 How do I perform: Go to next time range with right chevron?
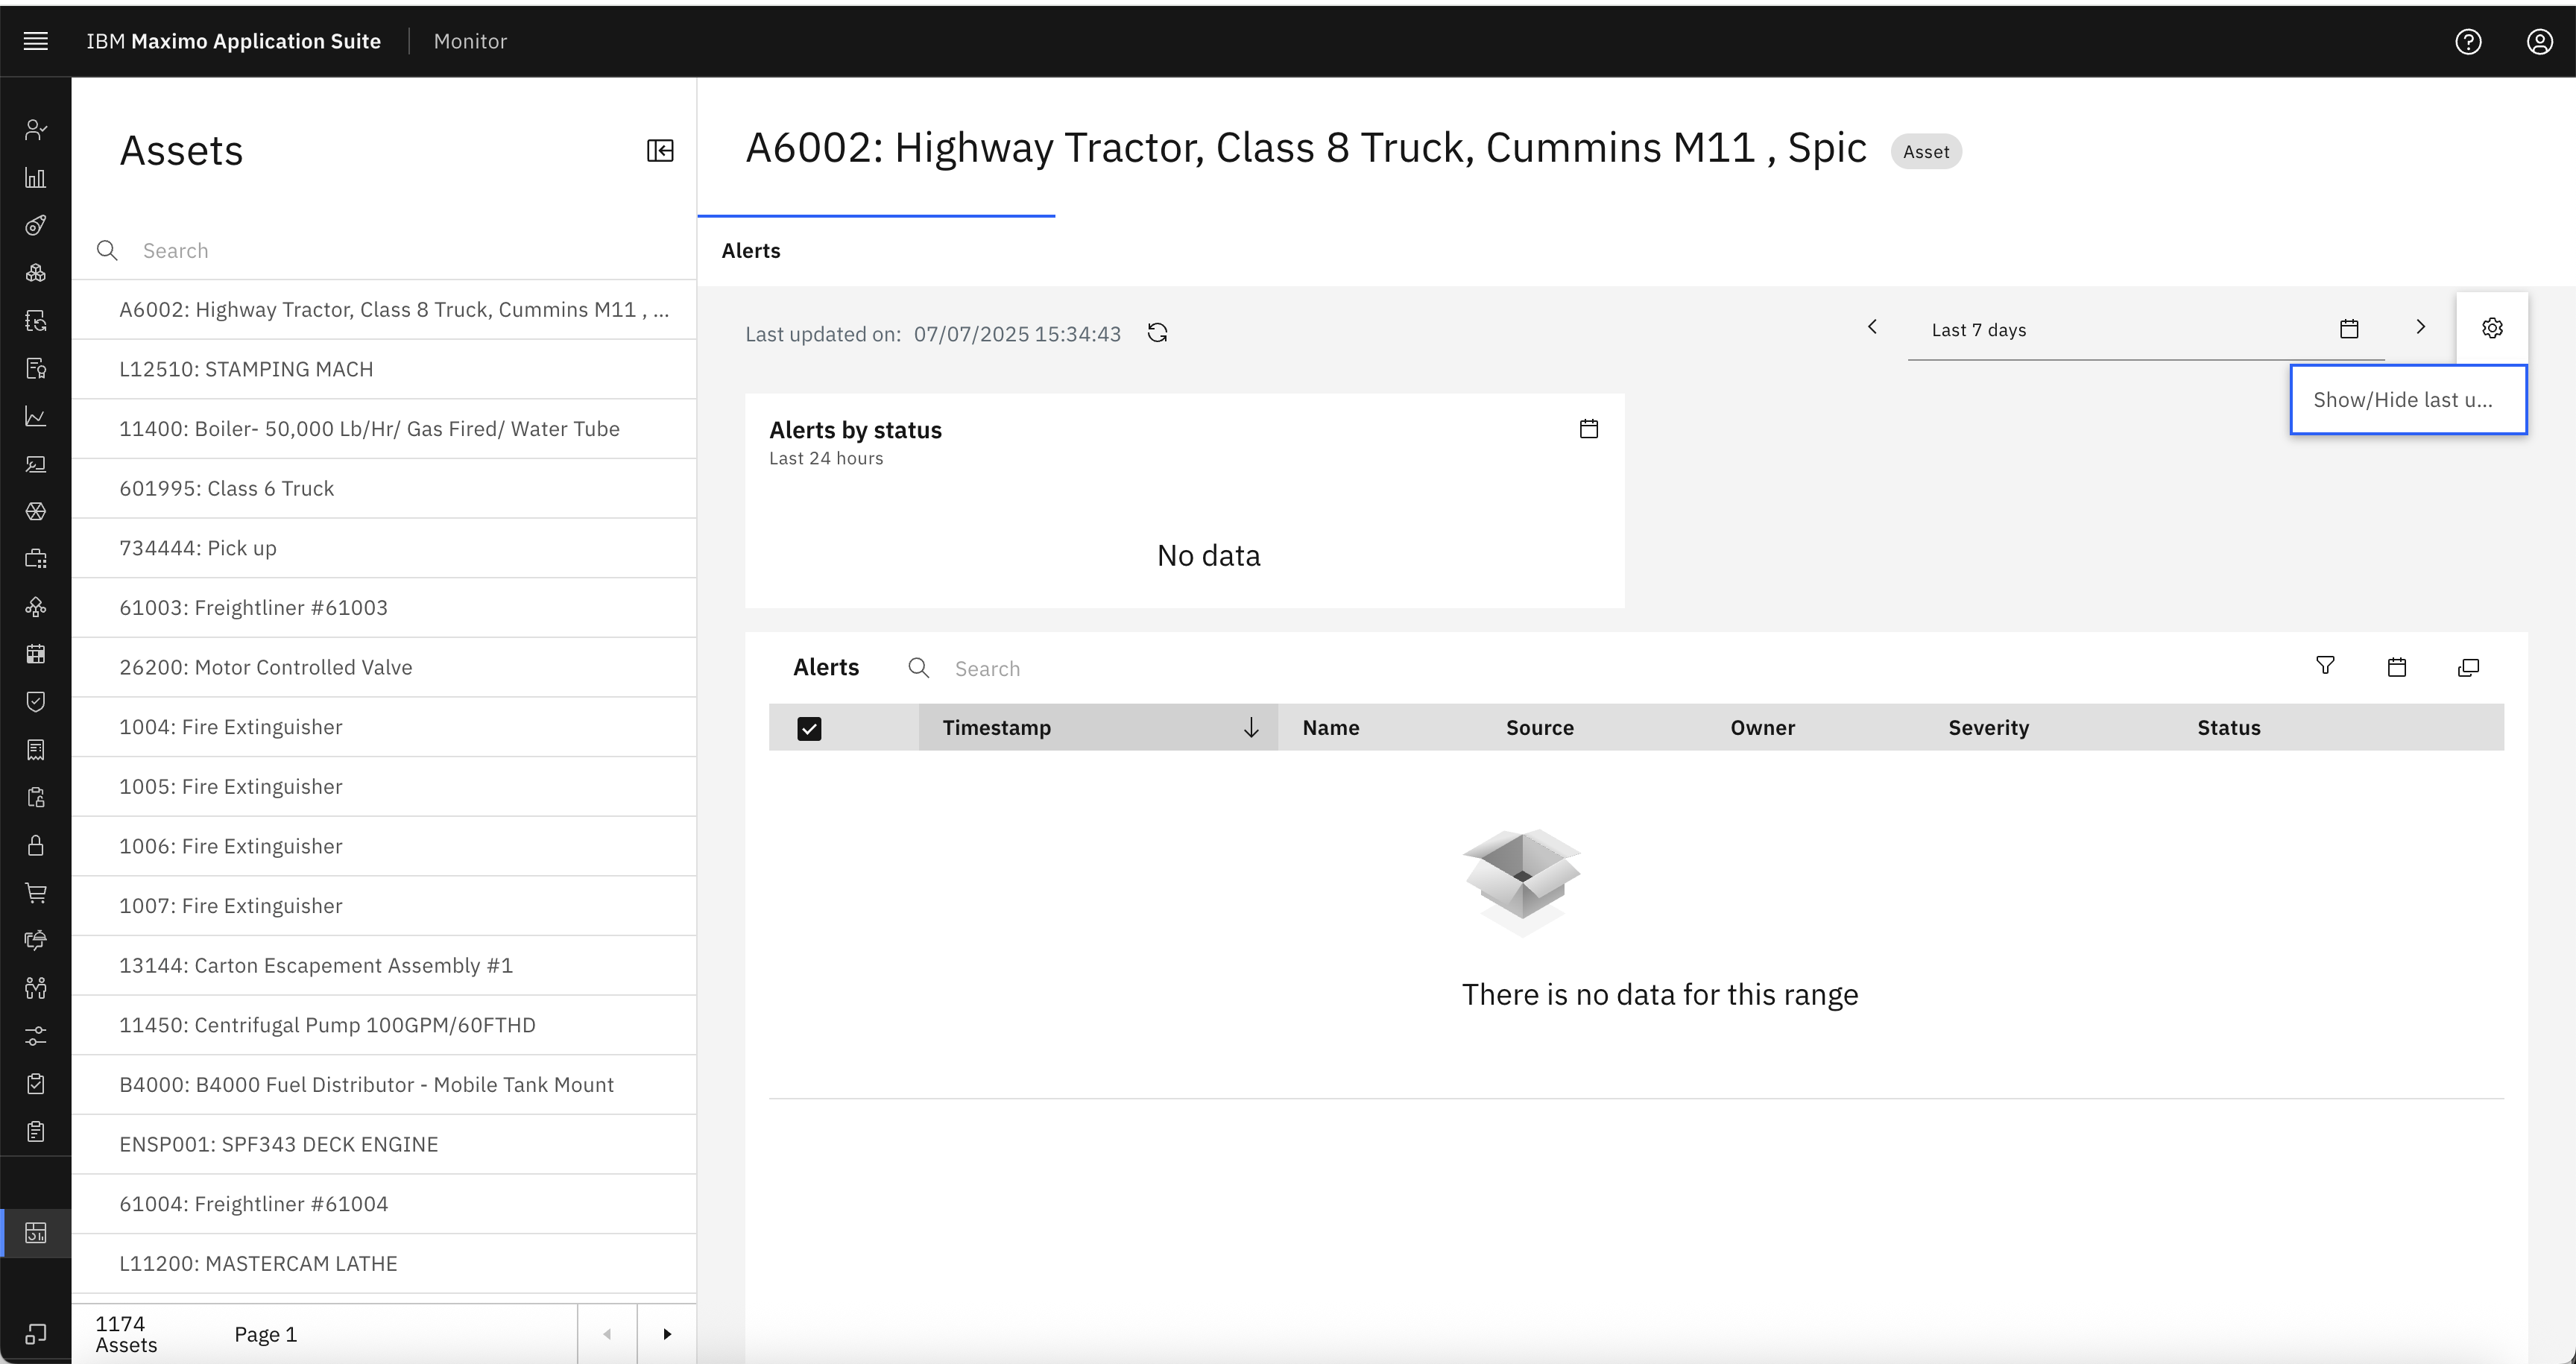click(2420, 327)
